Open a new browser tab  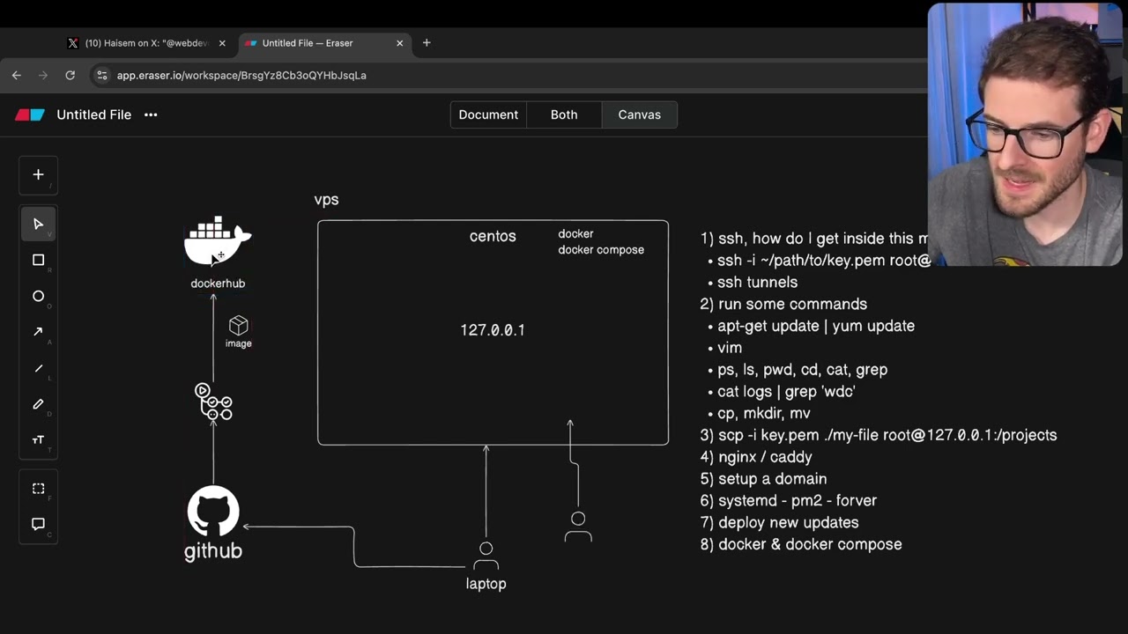(x=427, y=42)
